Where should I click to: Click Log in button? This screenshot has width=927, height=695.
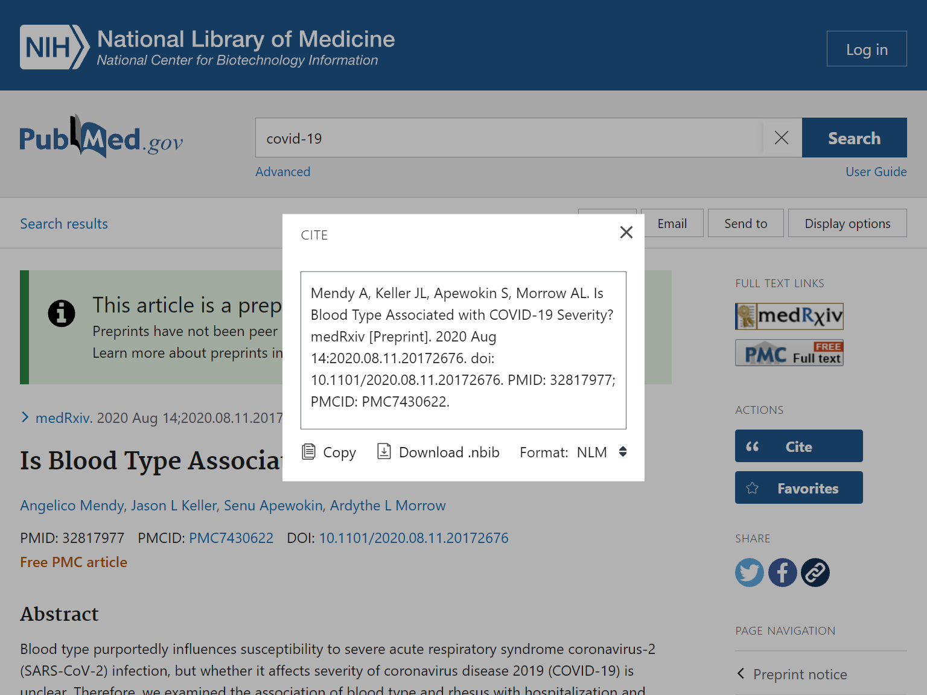pyautogui.click(x=867, y=49)
